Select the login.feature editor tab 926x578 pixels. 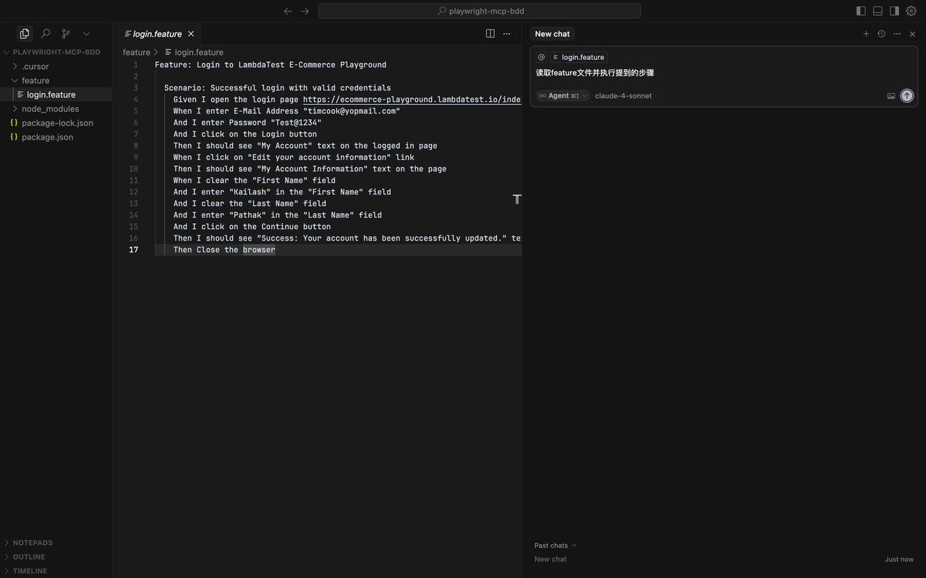tap(157, 34)
